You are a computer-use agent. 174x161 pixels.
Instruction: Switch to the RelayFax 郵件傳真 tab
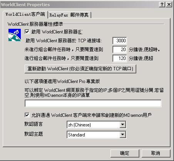click(x=69, y=15)
